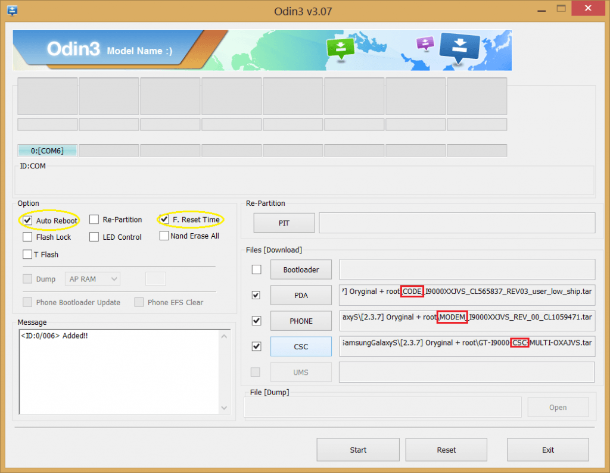Screen dimensions: 610x473
Task: Open the AP RAM dump dropdown
Action: pyautogui.click(x=92, y=279)
